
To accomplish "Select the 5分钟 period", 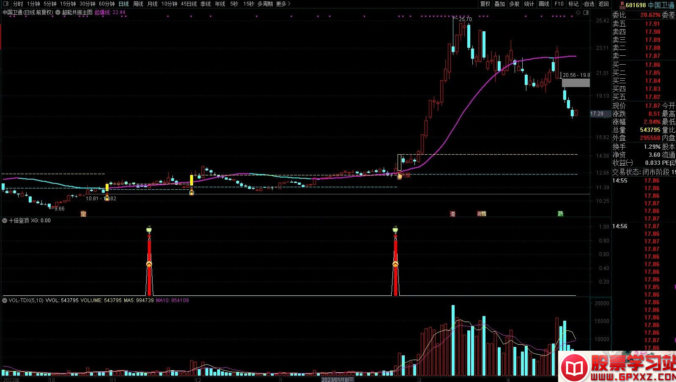I will [x=50, y=4].
